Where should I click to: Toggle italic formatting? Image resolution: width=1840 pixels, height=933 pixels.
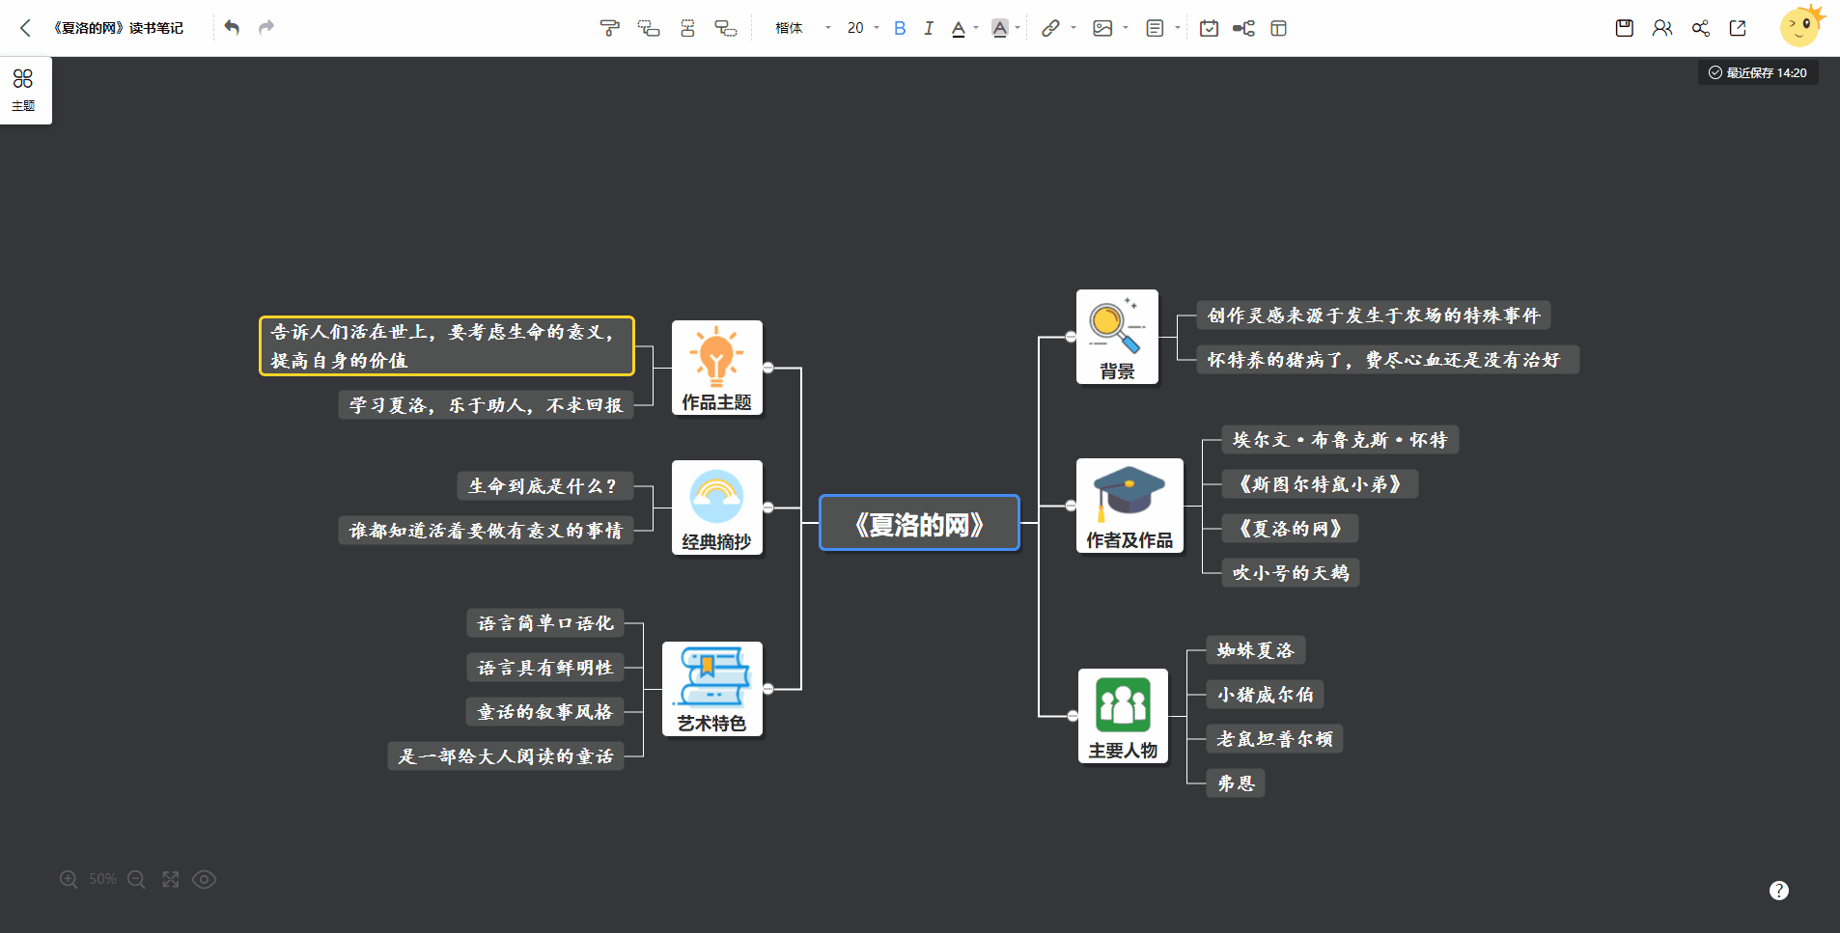pos(928,28)
